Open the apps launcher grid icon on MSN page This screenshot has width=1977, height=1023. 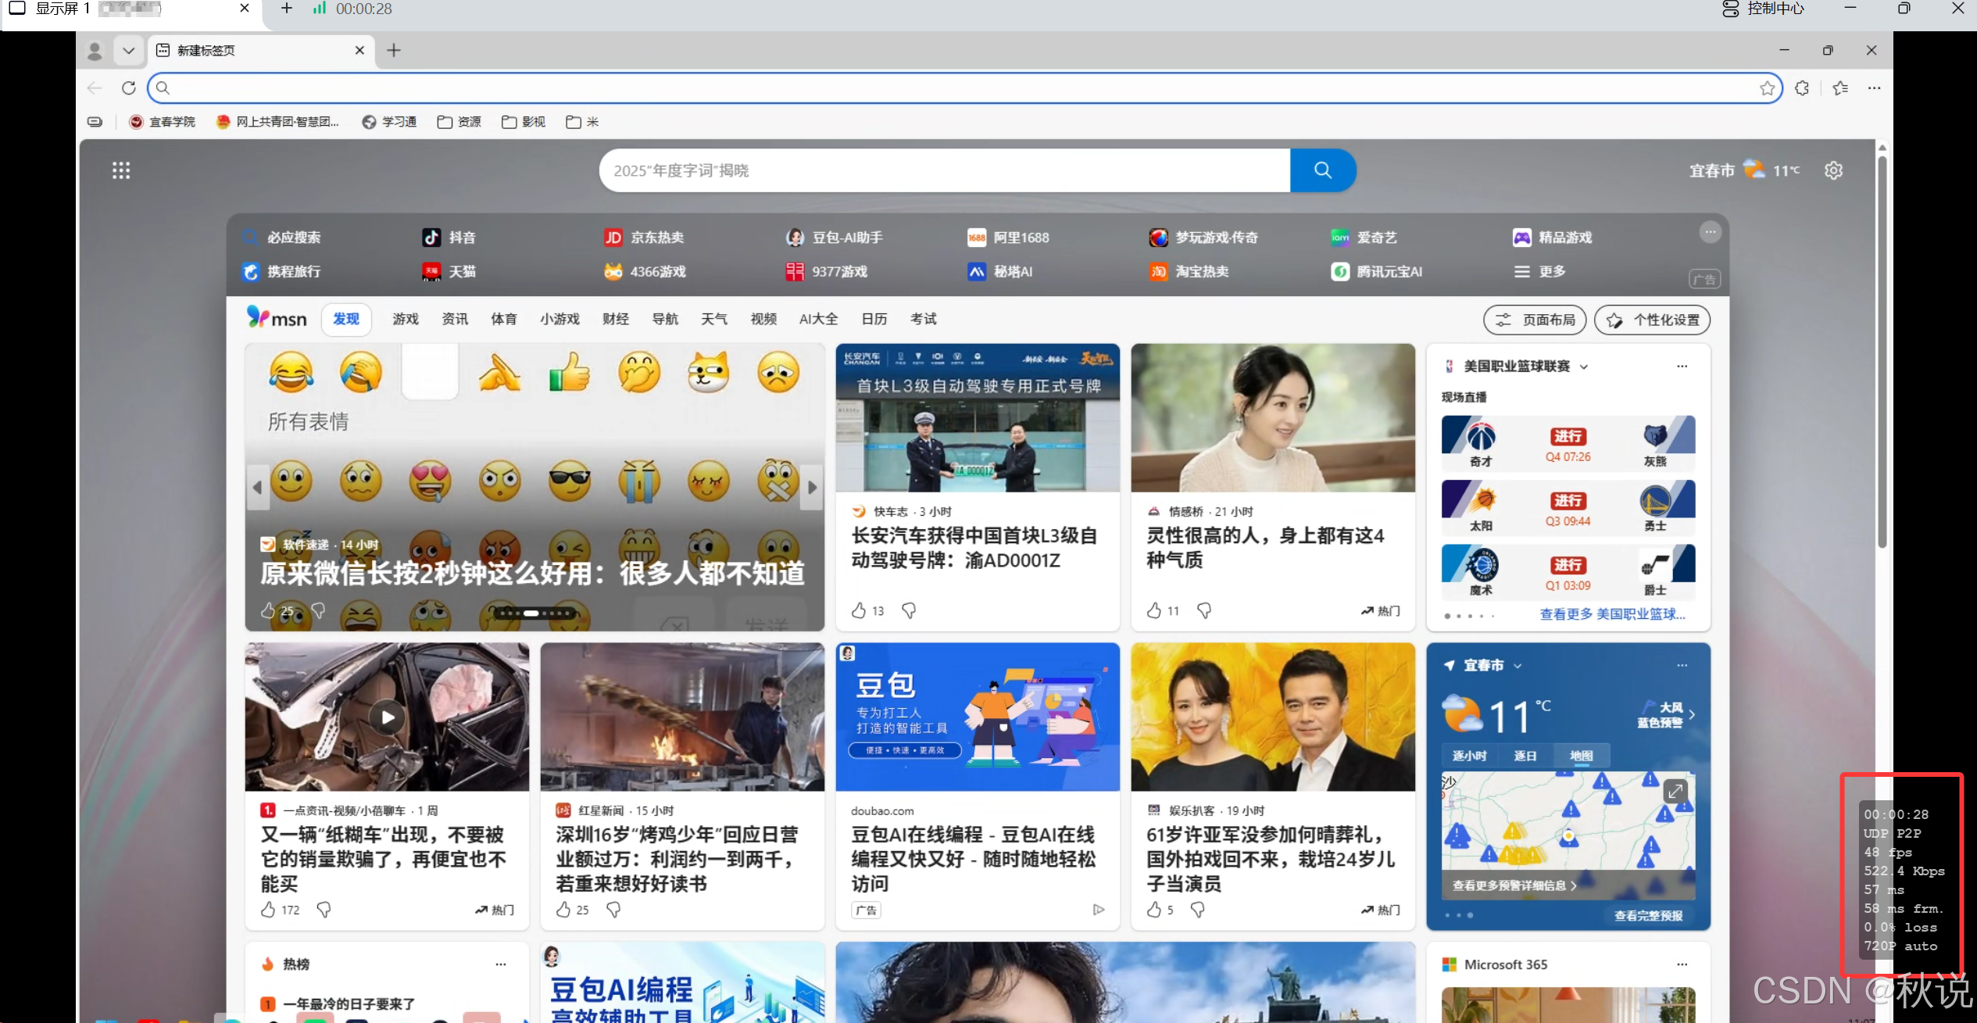[121, 170]
